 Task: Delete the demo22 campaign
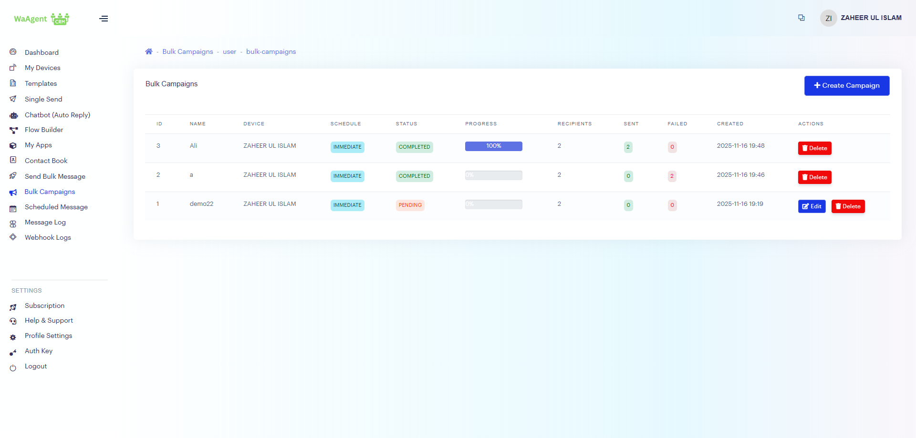pos(848,206)
